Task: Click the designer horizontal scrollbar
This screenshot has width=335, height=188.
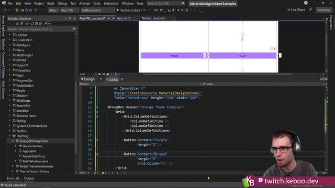Action: pos(217,74)
